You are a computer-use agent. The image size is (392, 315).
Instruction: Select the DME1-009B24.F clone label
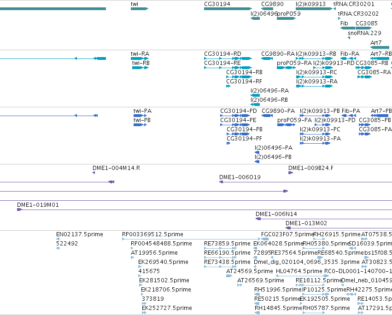[x=311, y=168]
